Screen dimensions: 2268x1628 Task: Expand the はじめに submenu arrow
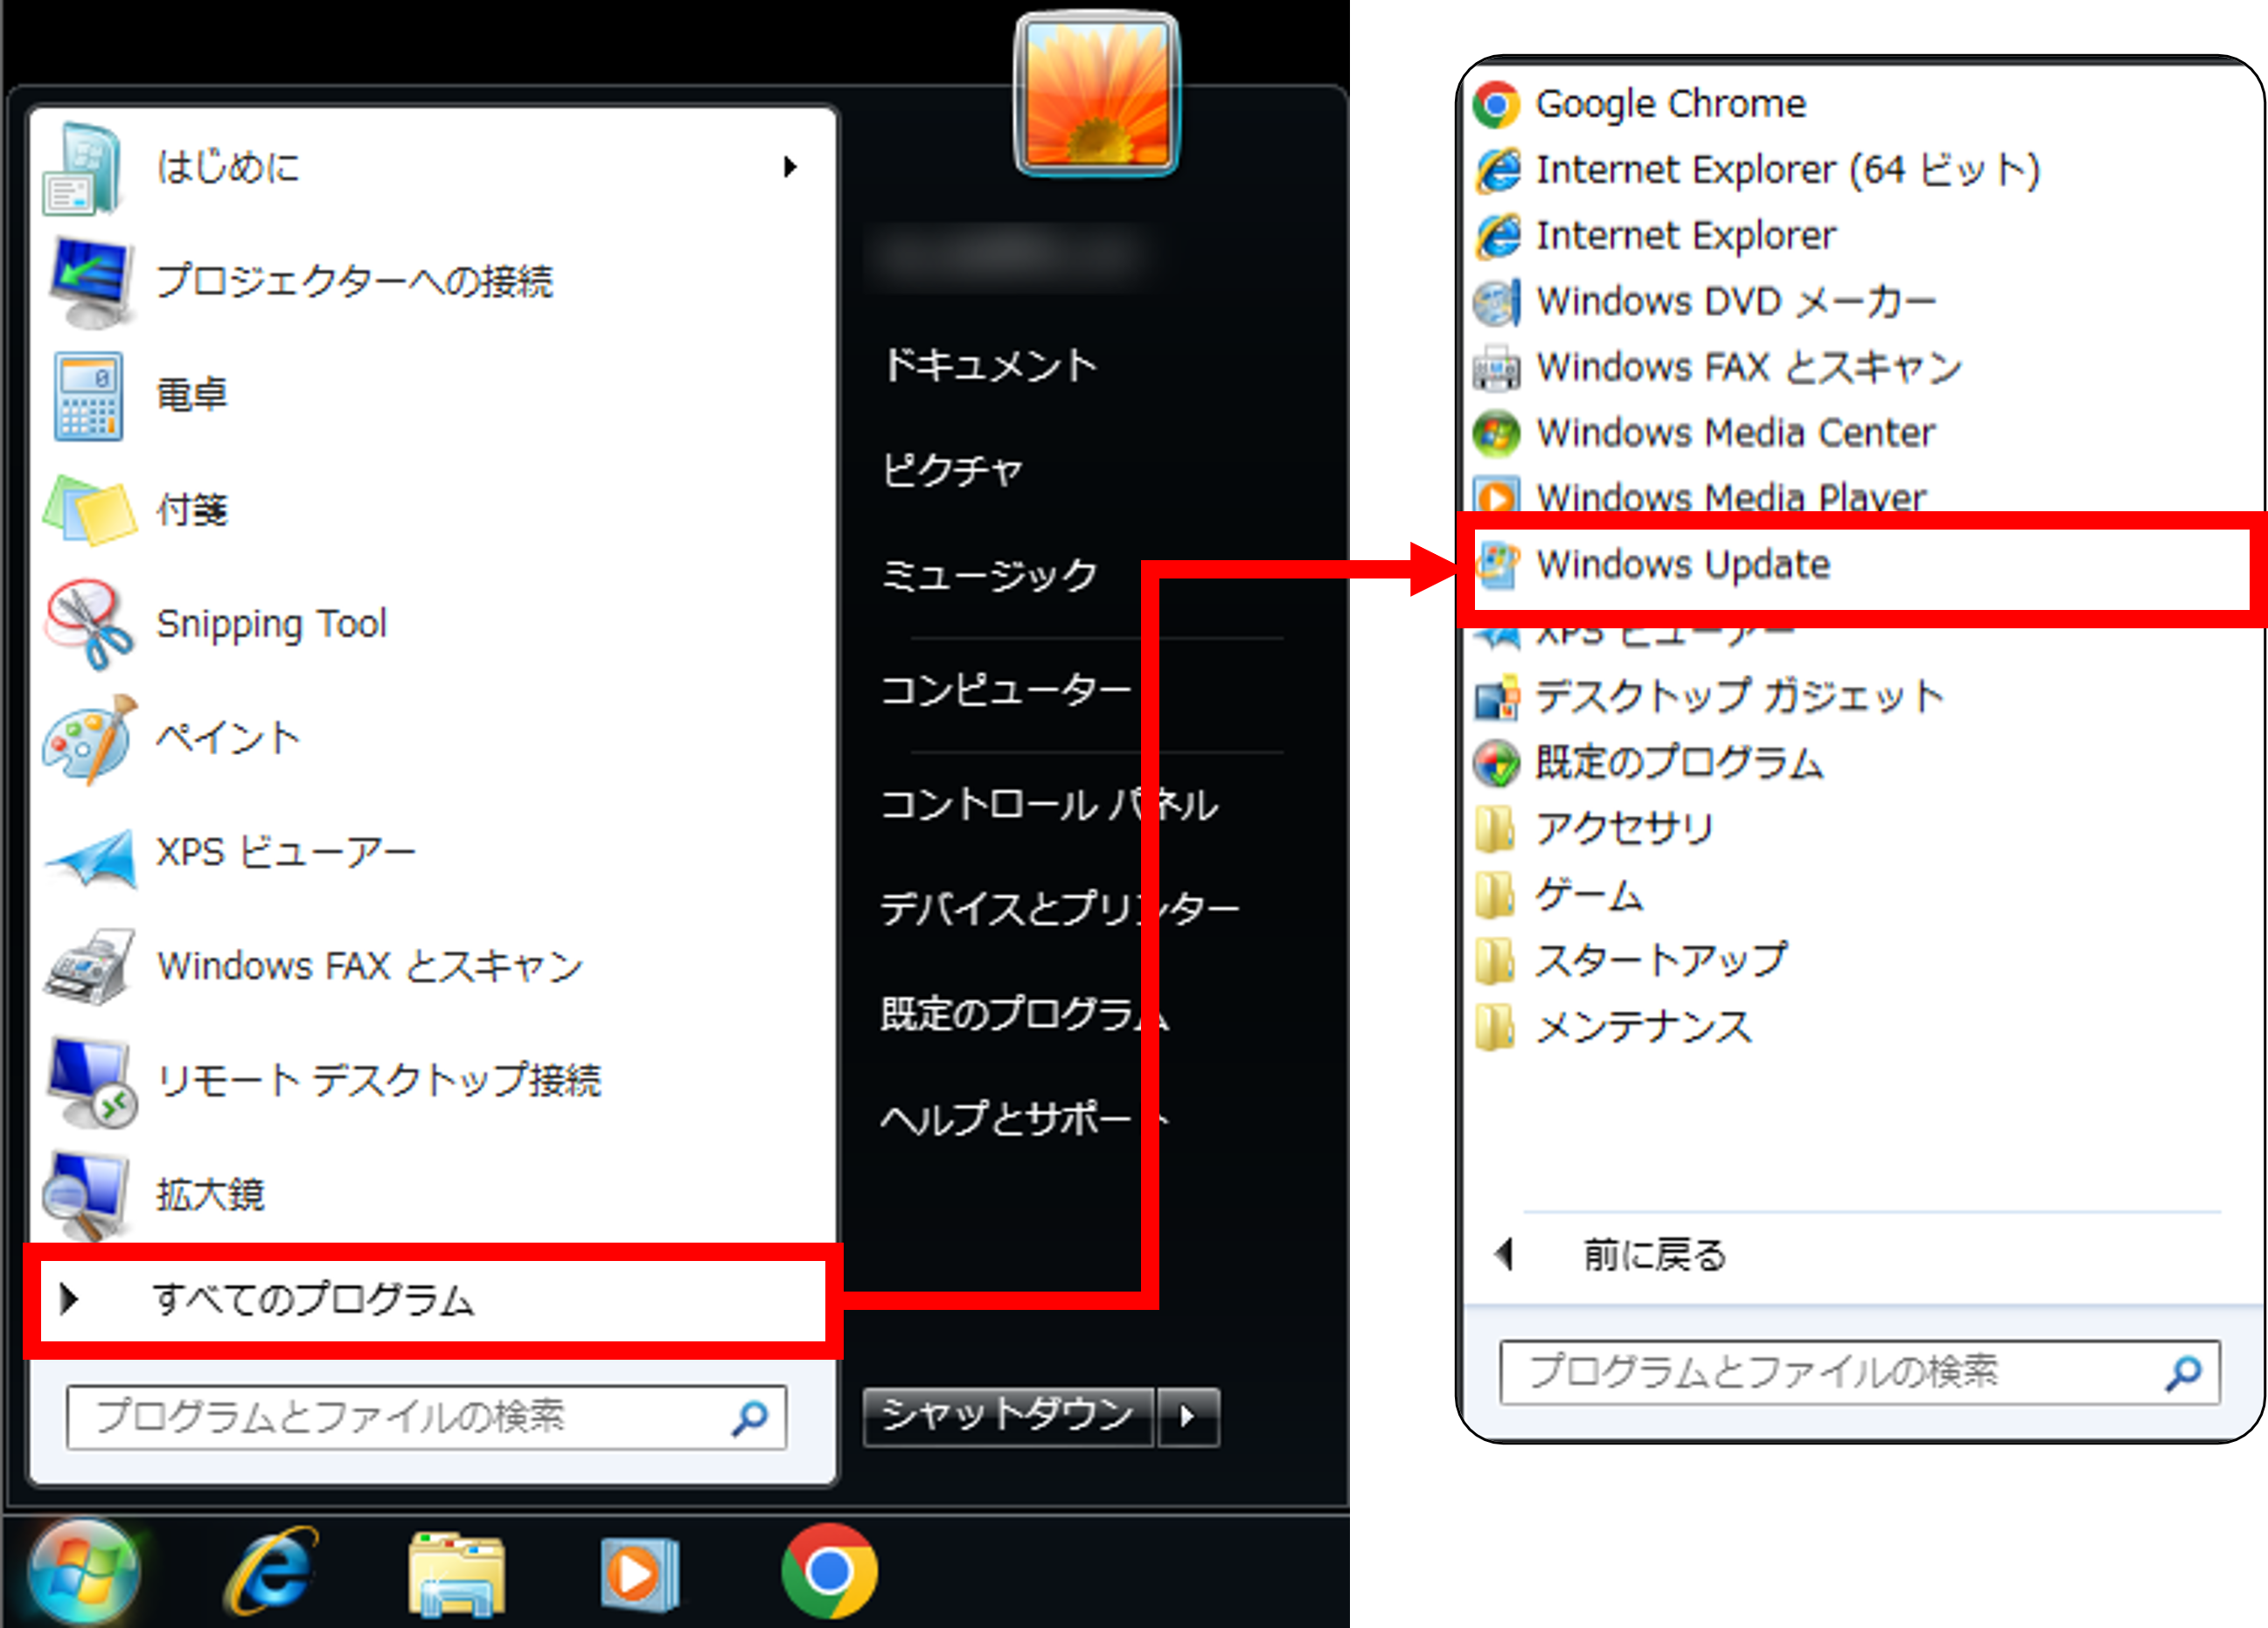pos(790,167)
